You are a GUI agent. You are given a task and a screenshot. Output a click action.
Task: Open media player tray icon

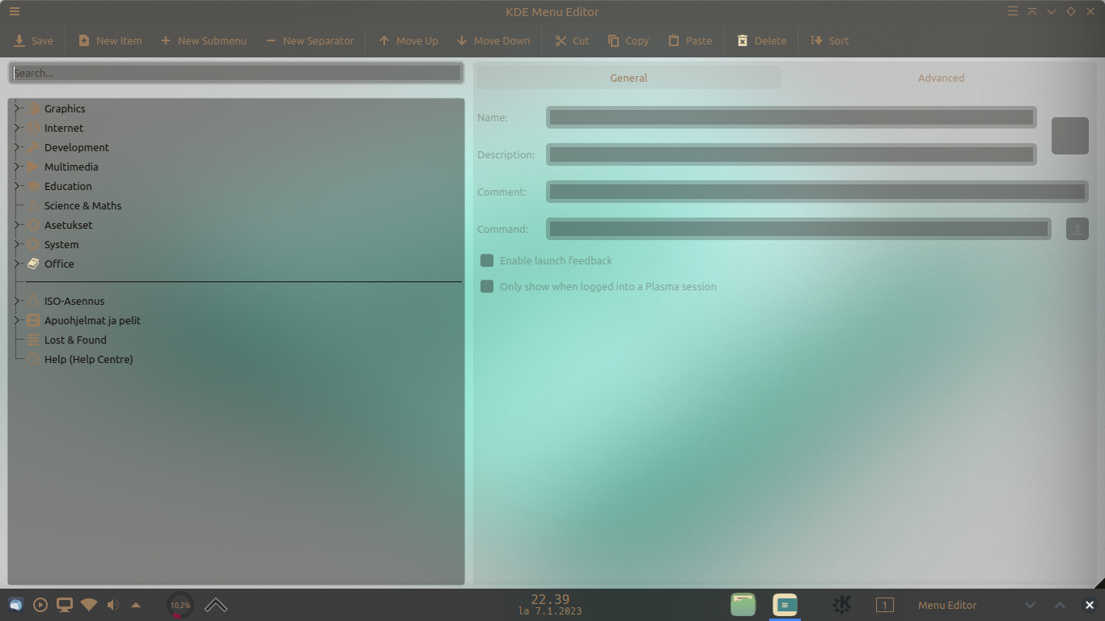40,605
